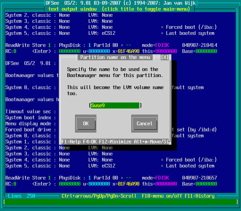Screen dimensions: 241x211
Task: Click the 040907-210657 timestamp
Action: coord(199,178)
